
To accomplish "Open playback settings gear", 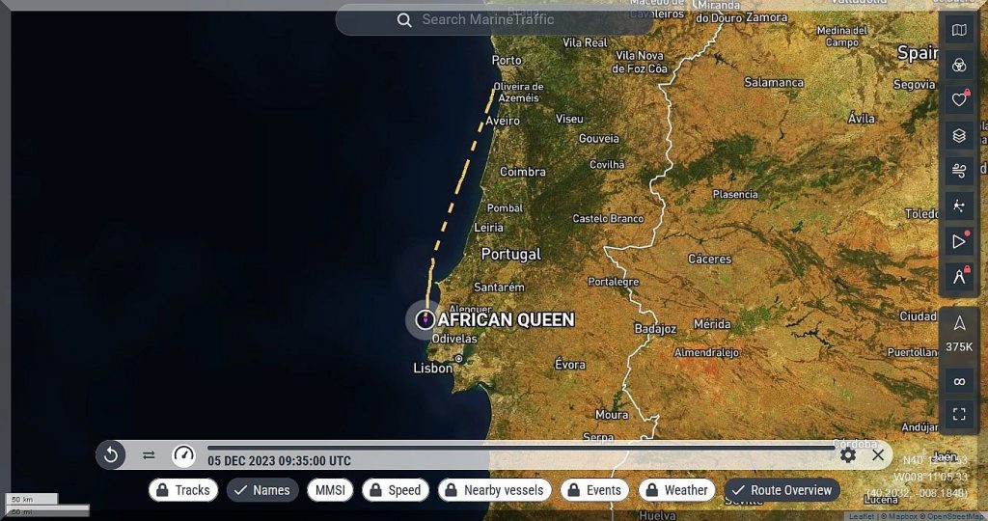I will tap(847, 454).
